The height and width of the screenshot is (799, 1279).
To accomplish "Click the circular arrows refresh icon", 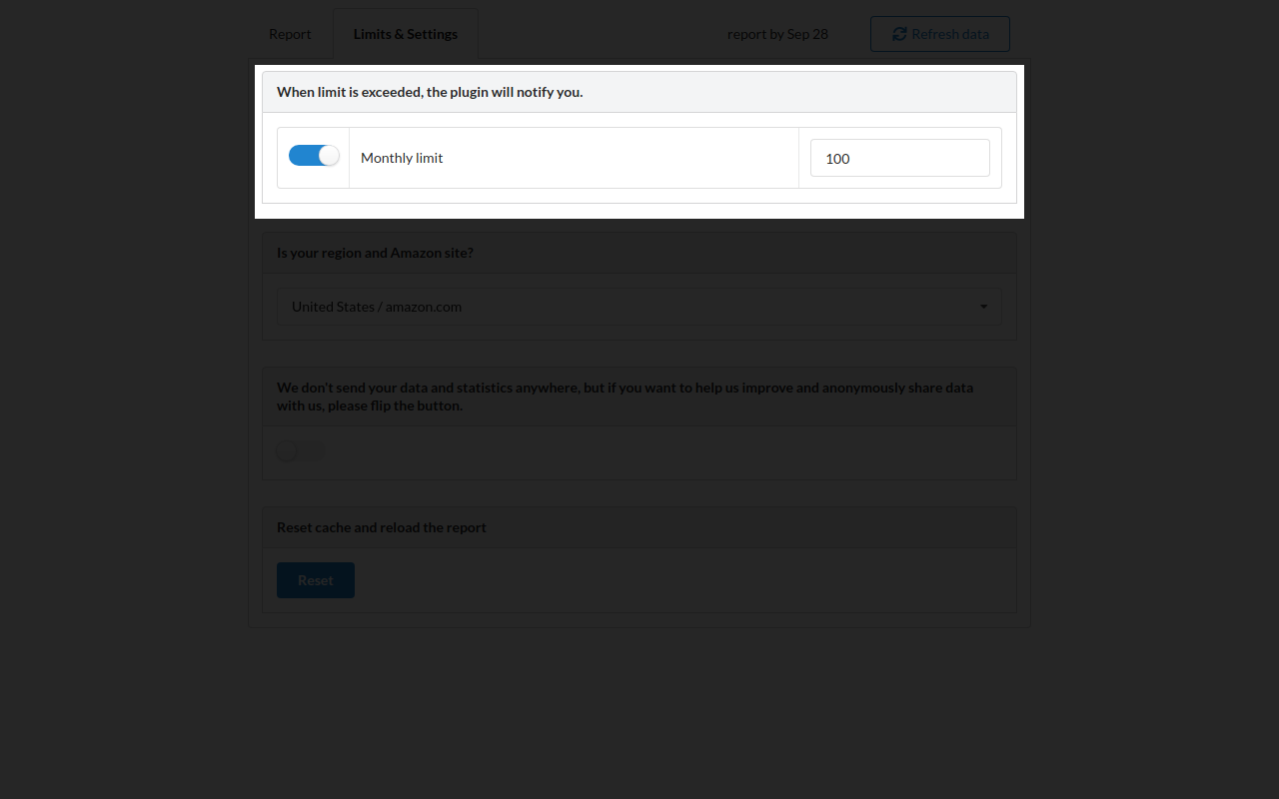I will point(899,34).
